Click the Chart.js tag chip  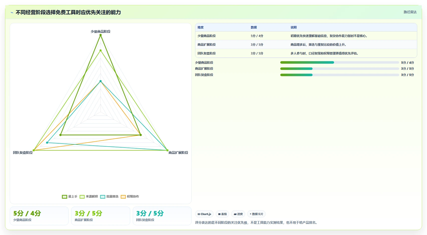coord(204,214)
